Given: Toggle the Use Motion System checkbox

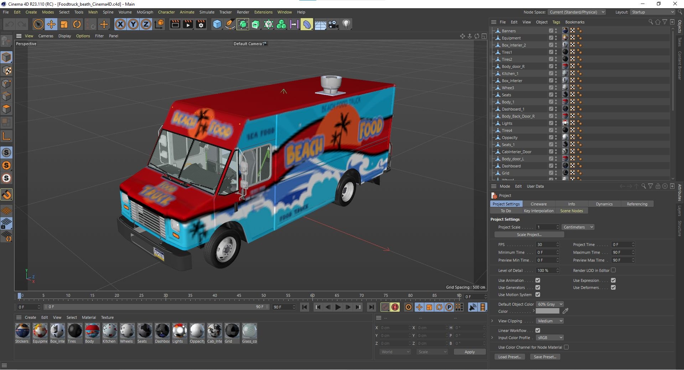Looking at the screenshot, I should tap(538, 295).
